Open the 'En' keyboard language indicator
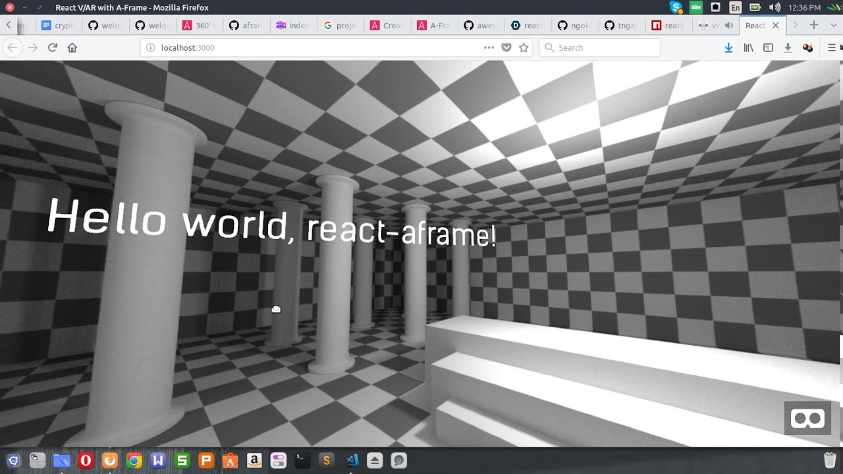 (x=736, y=7)
